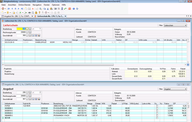Click the gold key icon
This screenshot has height=122, width=192.
[40, 13]
